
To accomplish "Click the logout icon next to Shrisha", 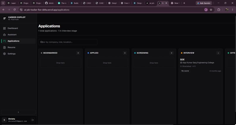I will (33, 120).
